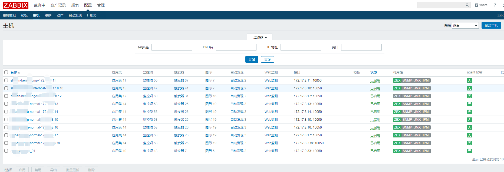The width and height of the screenshot is (504, 172).
Task: Select the checkbox for host 172.17.8.238
Action: click(6, 143)
